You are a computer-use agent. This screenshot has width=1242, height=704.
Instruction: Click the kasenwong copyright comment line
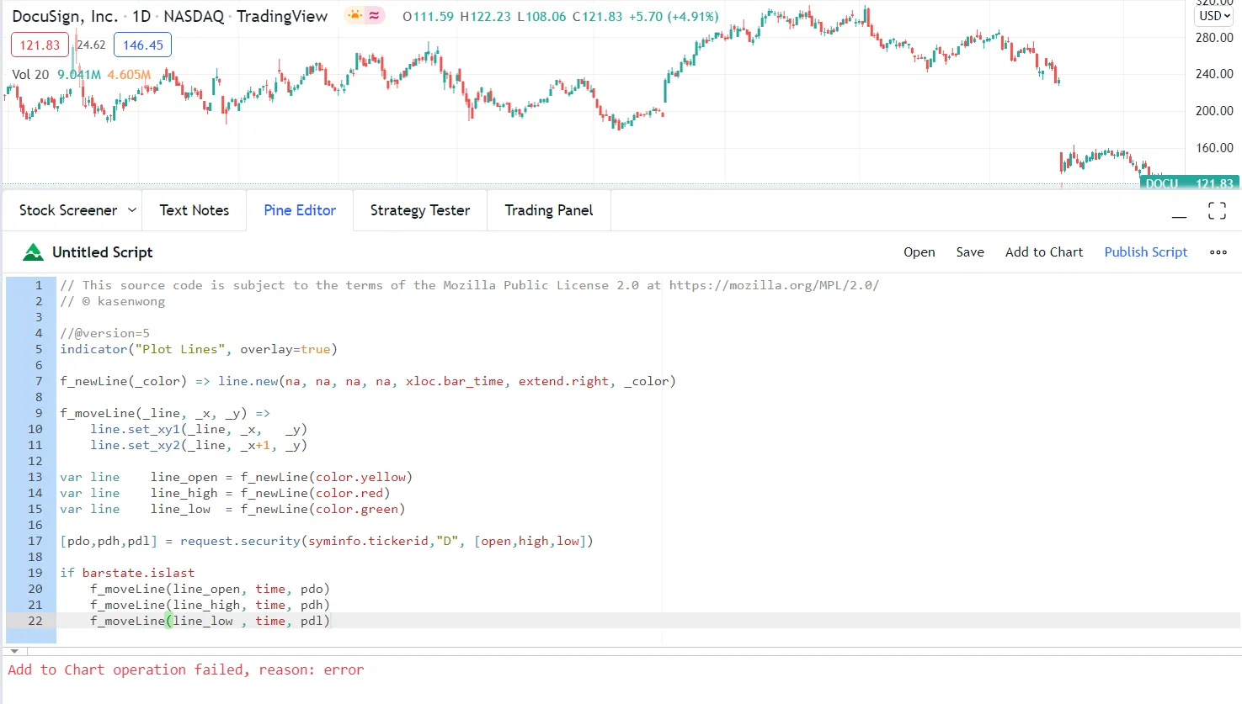112,302
